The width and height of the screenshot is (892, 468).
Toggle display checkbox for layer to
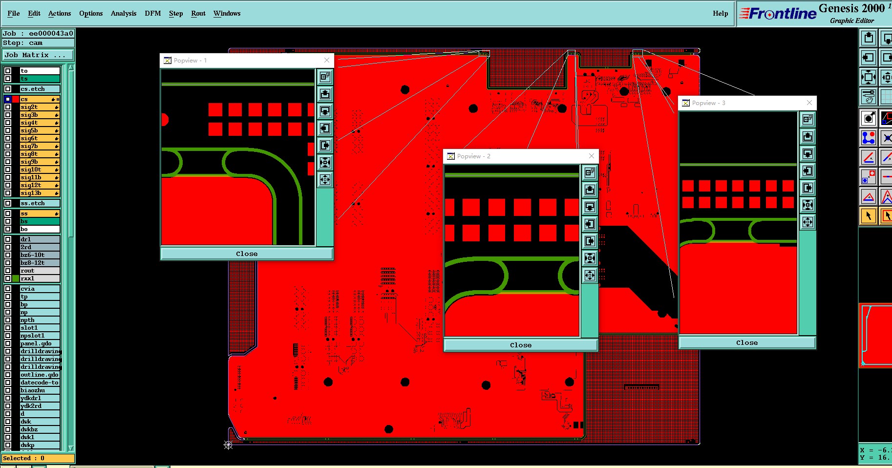(8, 71)
